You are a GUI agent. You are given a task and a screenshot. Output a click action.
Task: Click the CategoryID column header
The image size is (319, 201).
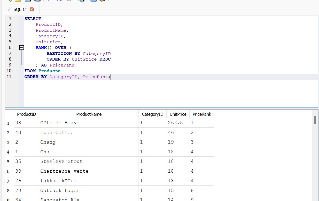tap(152, 114)
